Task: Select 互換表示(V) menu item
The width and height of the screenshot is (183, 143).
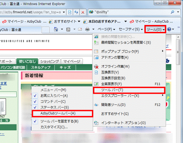Action: pyautogui.click(x=129, y=72)
